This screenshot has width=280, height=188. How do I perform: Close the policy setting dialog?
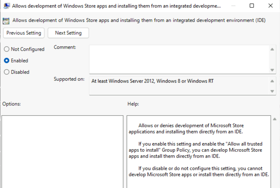tap(270, 5)
